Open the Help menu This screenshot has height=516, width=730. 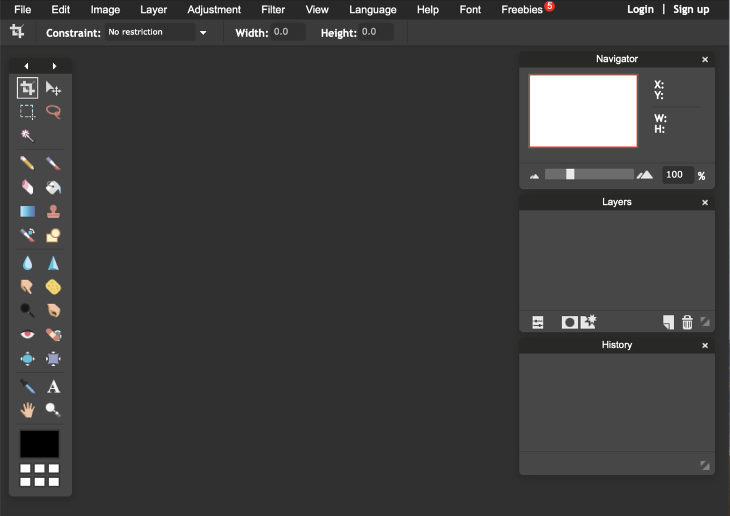click(x=428, y=10)
